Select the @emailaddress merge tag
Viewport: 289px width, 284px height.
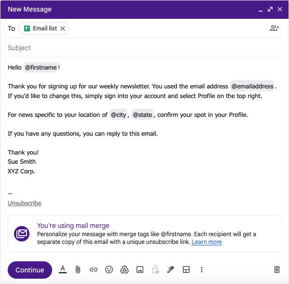coord(252,86)
